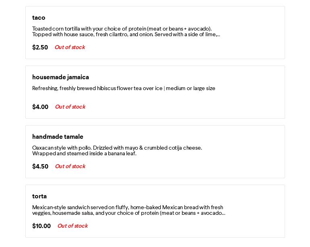The height and width of the screenshot is (247, 310).
Task: Click the taco description text
Action: tap(125, 31)
